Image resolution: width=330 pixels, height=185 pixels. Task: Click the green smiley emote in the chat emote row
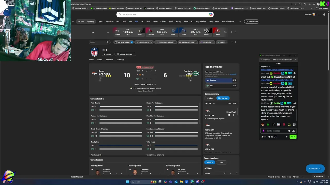[268, 125]
